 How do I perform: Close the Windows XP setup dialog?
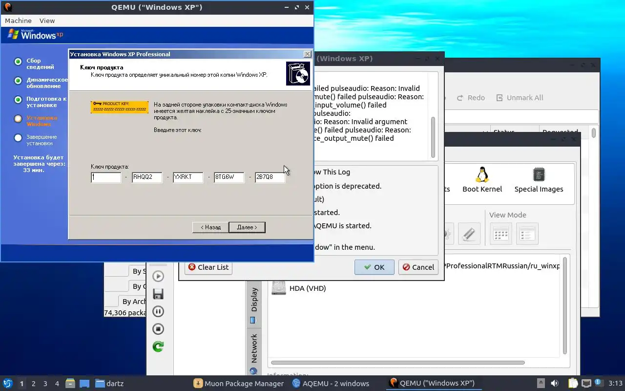tap(307, 54)
